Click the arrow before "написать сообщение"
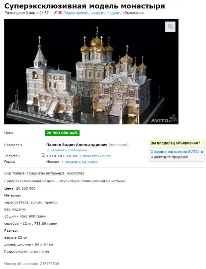The height and width of the screenshot is (269, 206). (48, 150)
